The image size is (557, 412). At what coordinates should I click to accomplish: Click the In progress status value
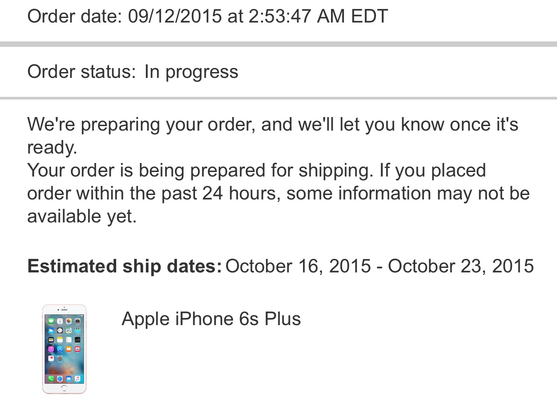(x=191, y=72)
